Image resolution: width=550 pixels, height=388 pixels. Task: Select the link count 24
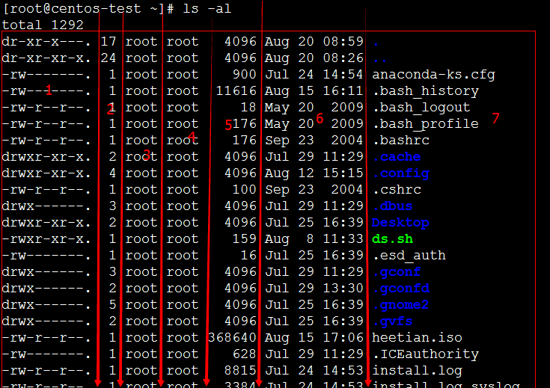pos(109,58)
